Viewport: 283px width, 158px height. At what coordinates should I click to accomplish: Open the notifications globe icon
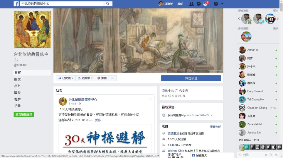coord(205,4)
